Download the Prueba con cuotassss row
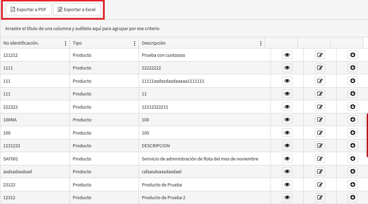368x204 pixels. (352, 55)
